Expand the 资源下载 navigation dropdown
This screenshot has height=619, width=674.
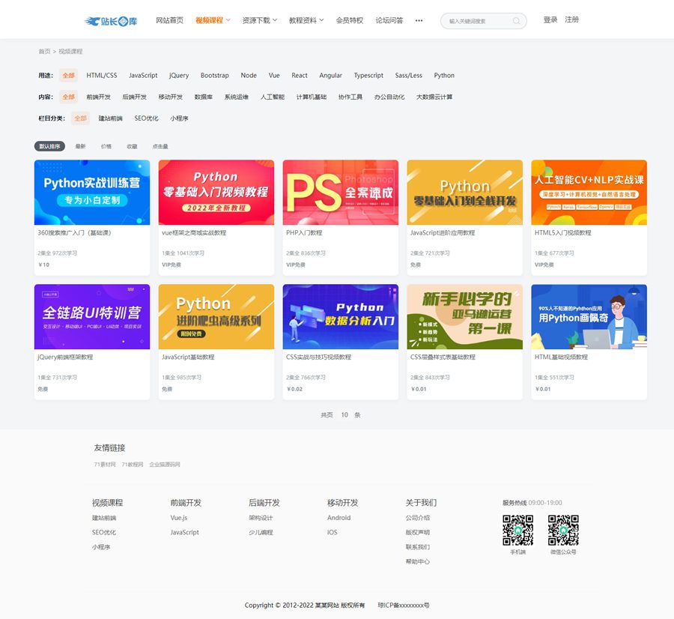(259, 21)
